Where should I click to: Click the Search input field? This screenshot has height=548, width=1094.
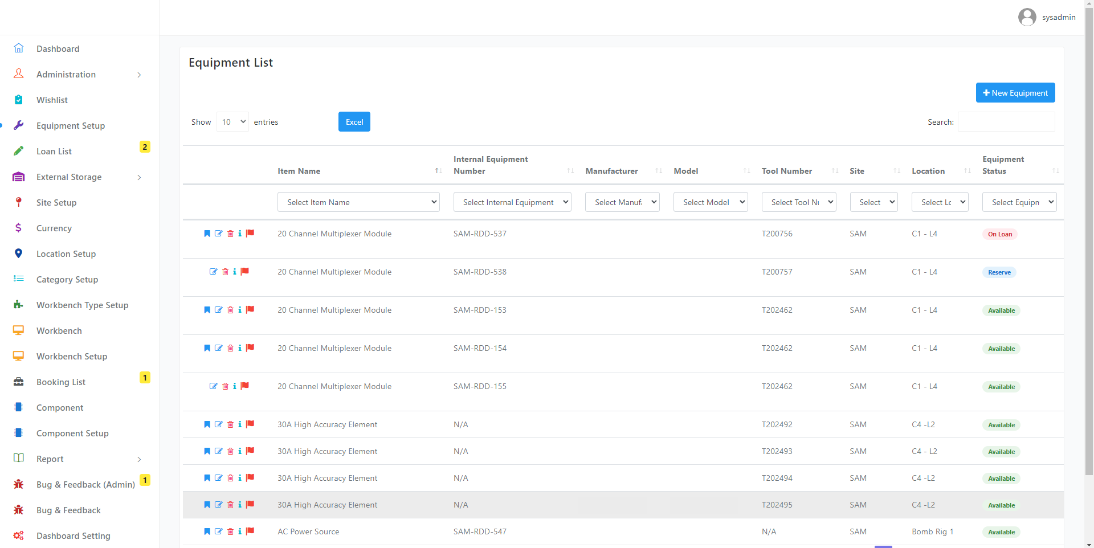pos(1006,122)
